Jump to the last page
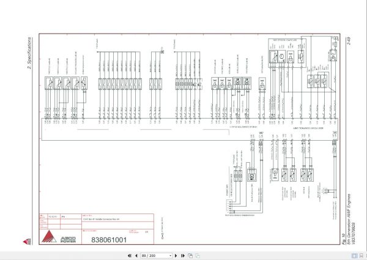Image resolution: width=367 pixels, height=260 pixels. pyautogui.click(x=183, y=256)
